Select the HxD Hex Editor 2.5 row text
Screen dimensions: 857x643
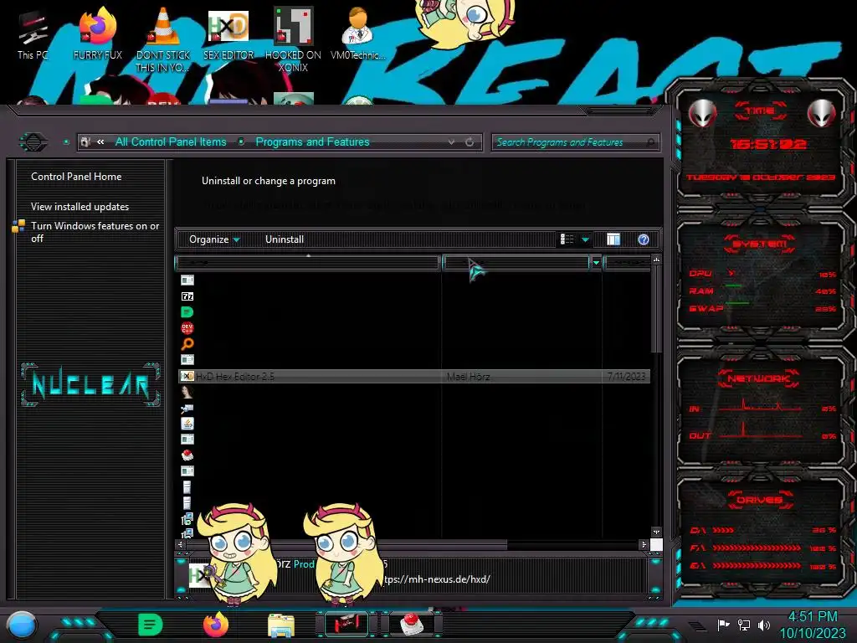[x=235, y=376]
